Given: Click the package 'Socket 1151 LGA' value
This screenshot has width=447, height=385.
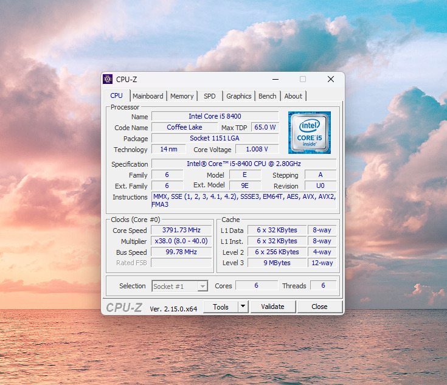Looking at the screenshot, I should click(215, 138).
